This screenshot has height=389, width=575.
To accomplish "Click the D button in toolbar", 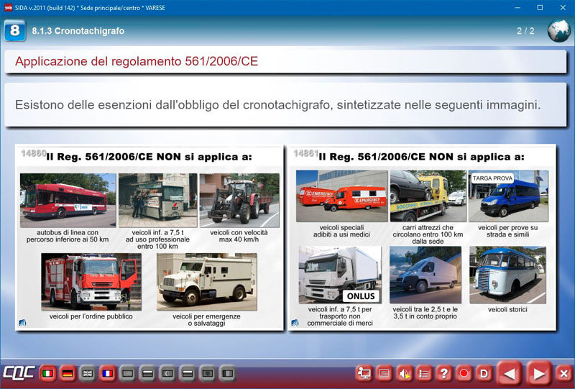I will [x=484, y=374].
